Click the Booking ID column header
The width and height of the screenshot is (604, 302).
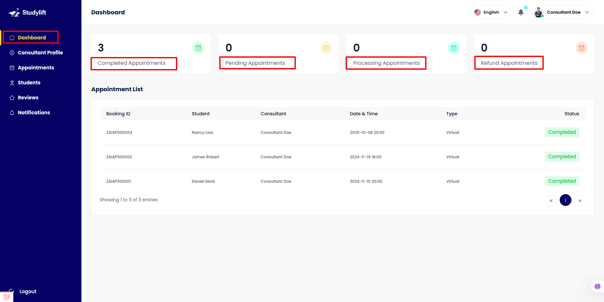[x=118, y=114]
